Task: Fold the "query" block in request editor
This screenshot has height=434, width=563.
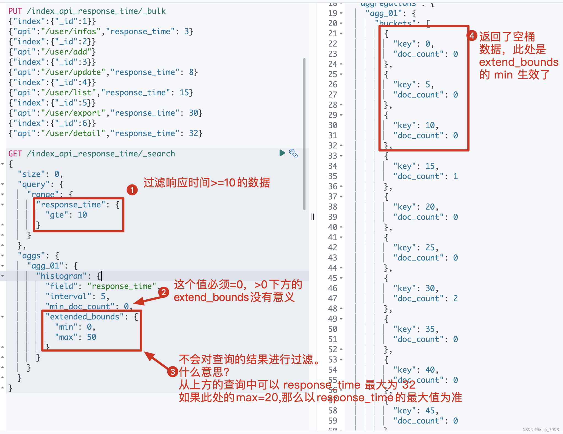Action: [x=2, y=184]
